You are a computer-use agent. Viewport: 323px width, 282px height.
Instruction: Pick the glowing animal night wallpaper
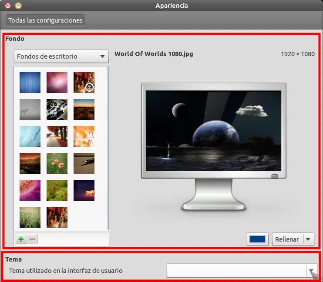tap(84, 190)
